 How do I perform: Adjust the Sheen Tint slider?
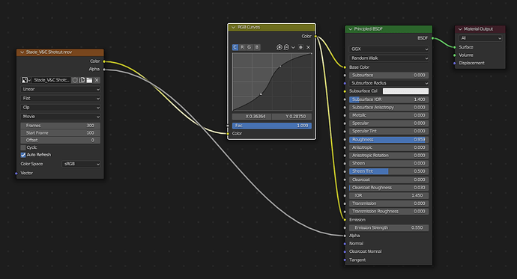[389, 171]
